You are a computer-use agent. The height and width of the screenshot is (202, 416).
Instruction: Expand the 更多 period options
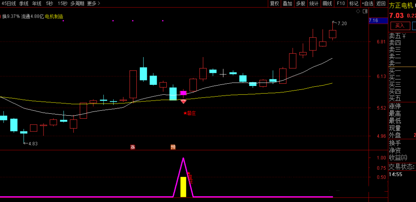click(93, 3)
